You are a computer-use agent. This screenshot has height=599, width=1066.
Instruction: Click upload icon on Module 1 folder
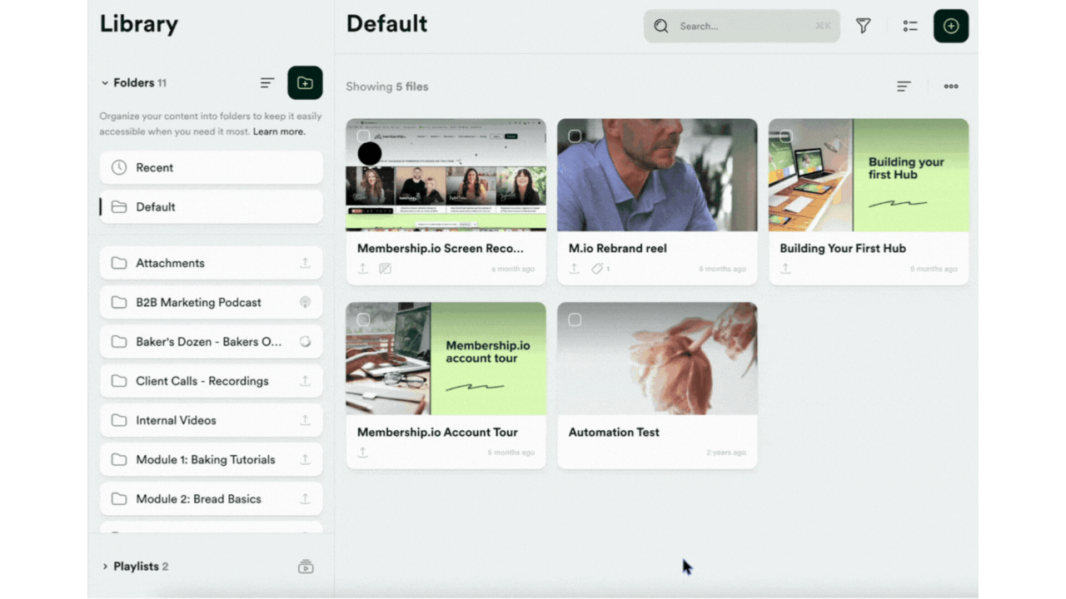[305, 459]
